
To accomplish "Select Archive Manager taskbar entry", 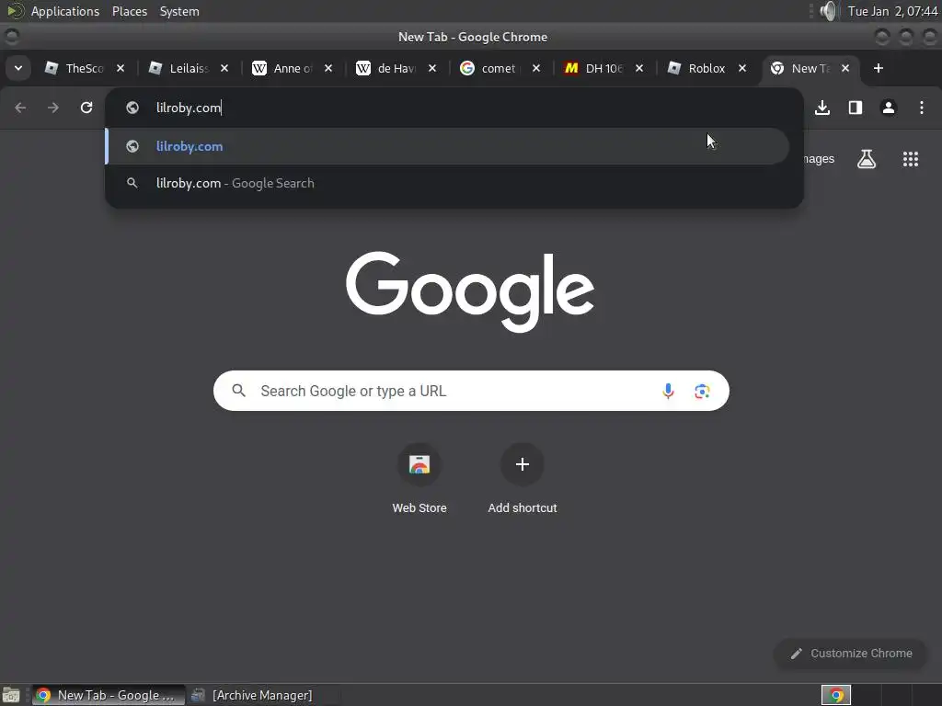I will (252, 695).
